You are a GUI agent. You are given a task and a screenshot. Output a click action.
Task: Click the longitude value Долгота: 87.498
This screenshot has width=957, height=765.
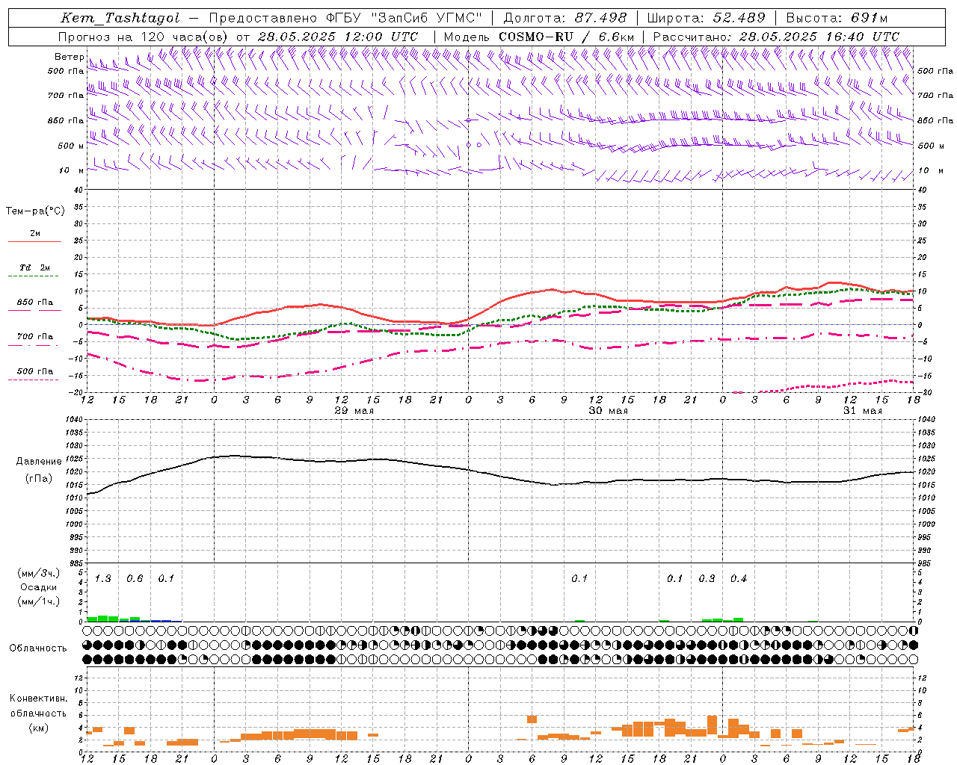(565, 18)
